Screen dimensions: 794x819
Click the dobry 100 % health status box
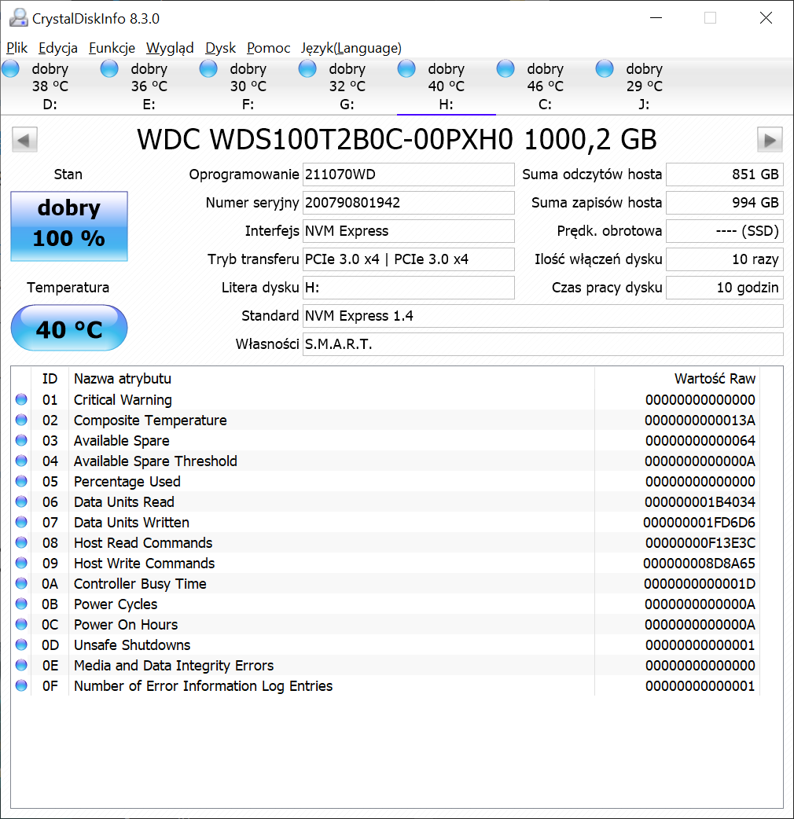pos(69,226)
